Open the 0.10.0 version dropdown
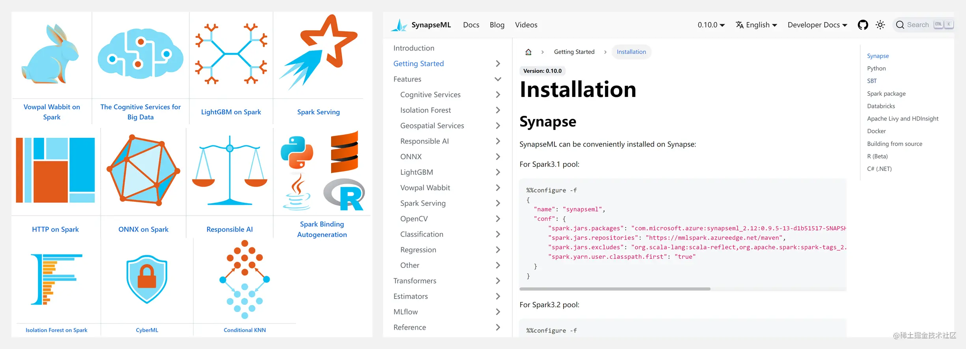Screen dimensions: 966x349 tap(711, 25)
